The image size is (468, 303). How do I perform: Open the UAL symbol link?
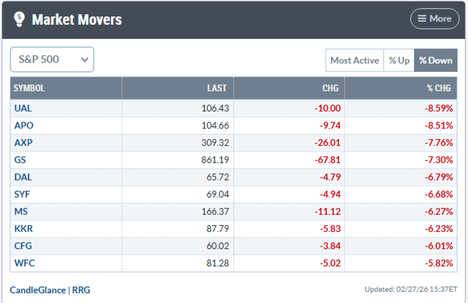23,108
